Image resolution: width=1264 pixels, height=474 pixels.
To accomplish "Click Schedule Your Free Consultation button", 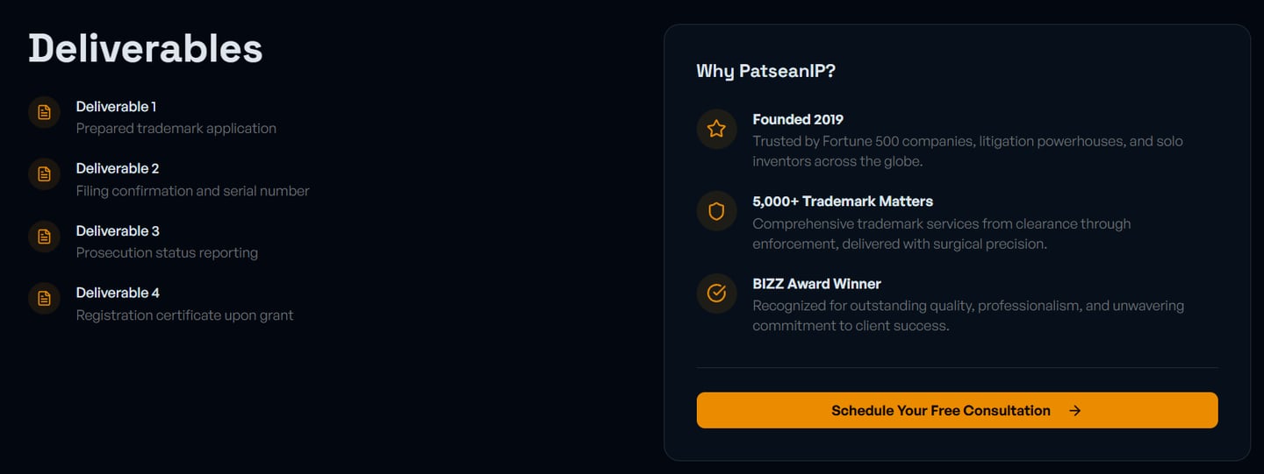I will [957, 410].
